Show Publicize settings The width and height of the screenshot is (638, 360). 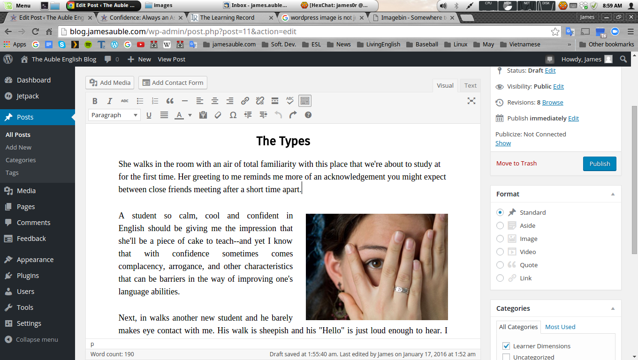[503, 143]
